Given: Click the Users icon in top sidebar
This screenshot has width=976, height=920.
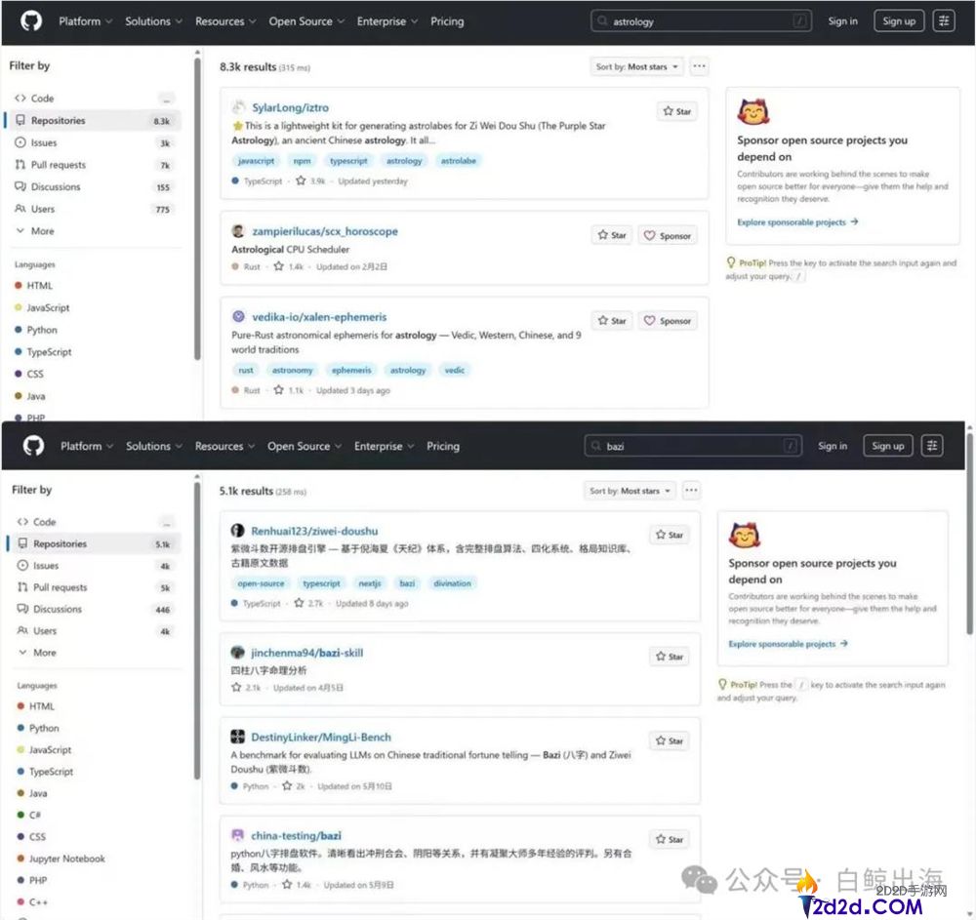Looking at the screenshot, I should [20, 209].
